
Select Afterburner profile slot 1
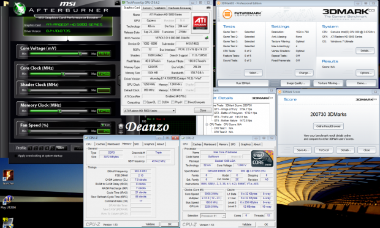[x=30, y=148]
